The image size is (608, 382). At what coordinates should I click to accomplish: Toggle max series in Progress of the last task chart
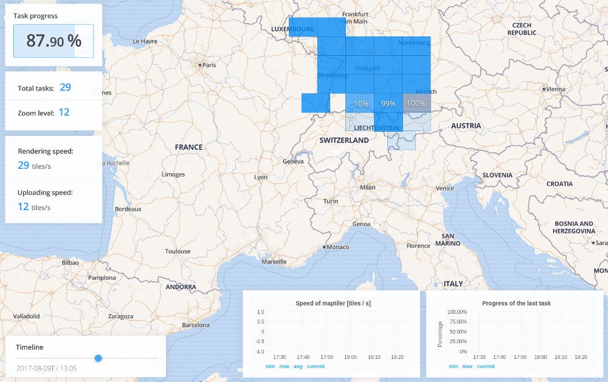468,366
